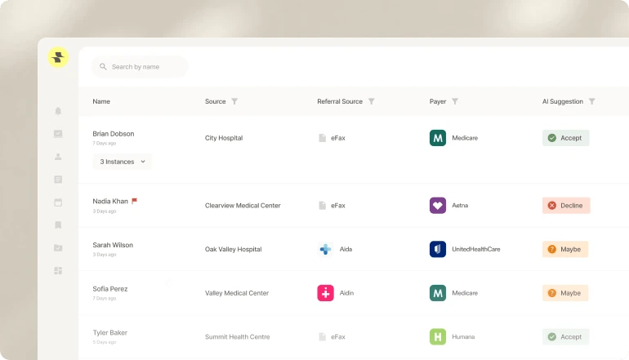The height and width of the screenshot is (360, 629).
Task: Open the bookmark sidebar icon
Action: pos(58,225)
